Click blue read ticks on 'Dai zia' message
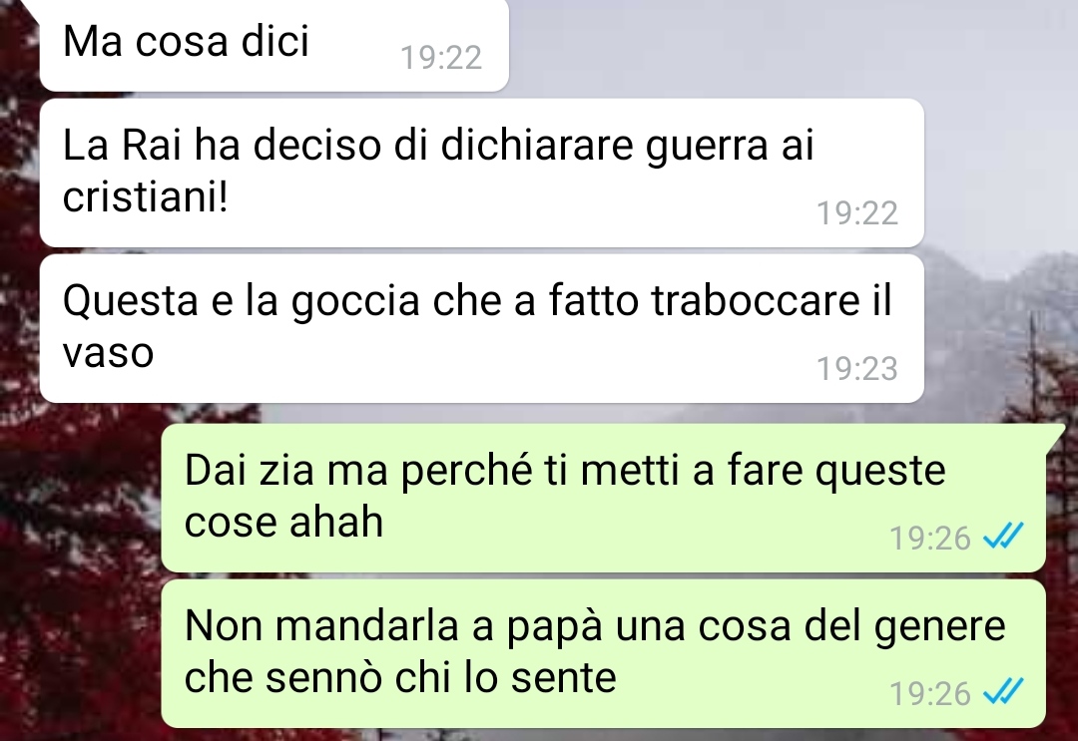The height and width of the screenshot is (741, 1078). pos(1003,536)
